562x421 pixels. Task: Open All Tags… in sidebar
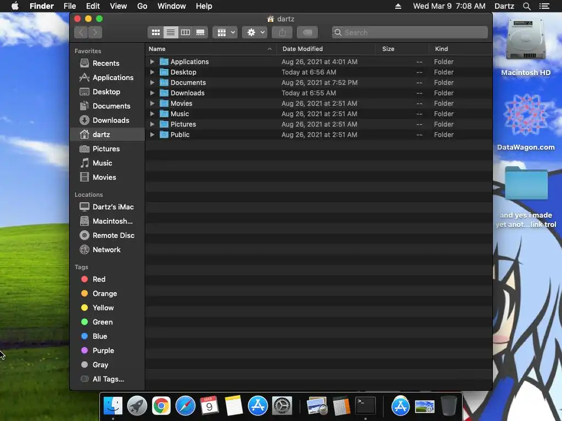[107, 379]
